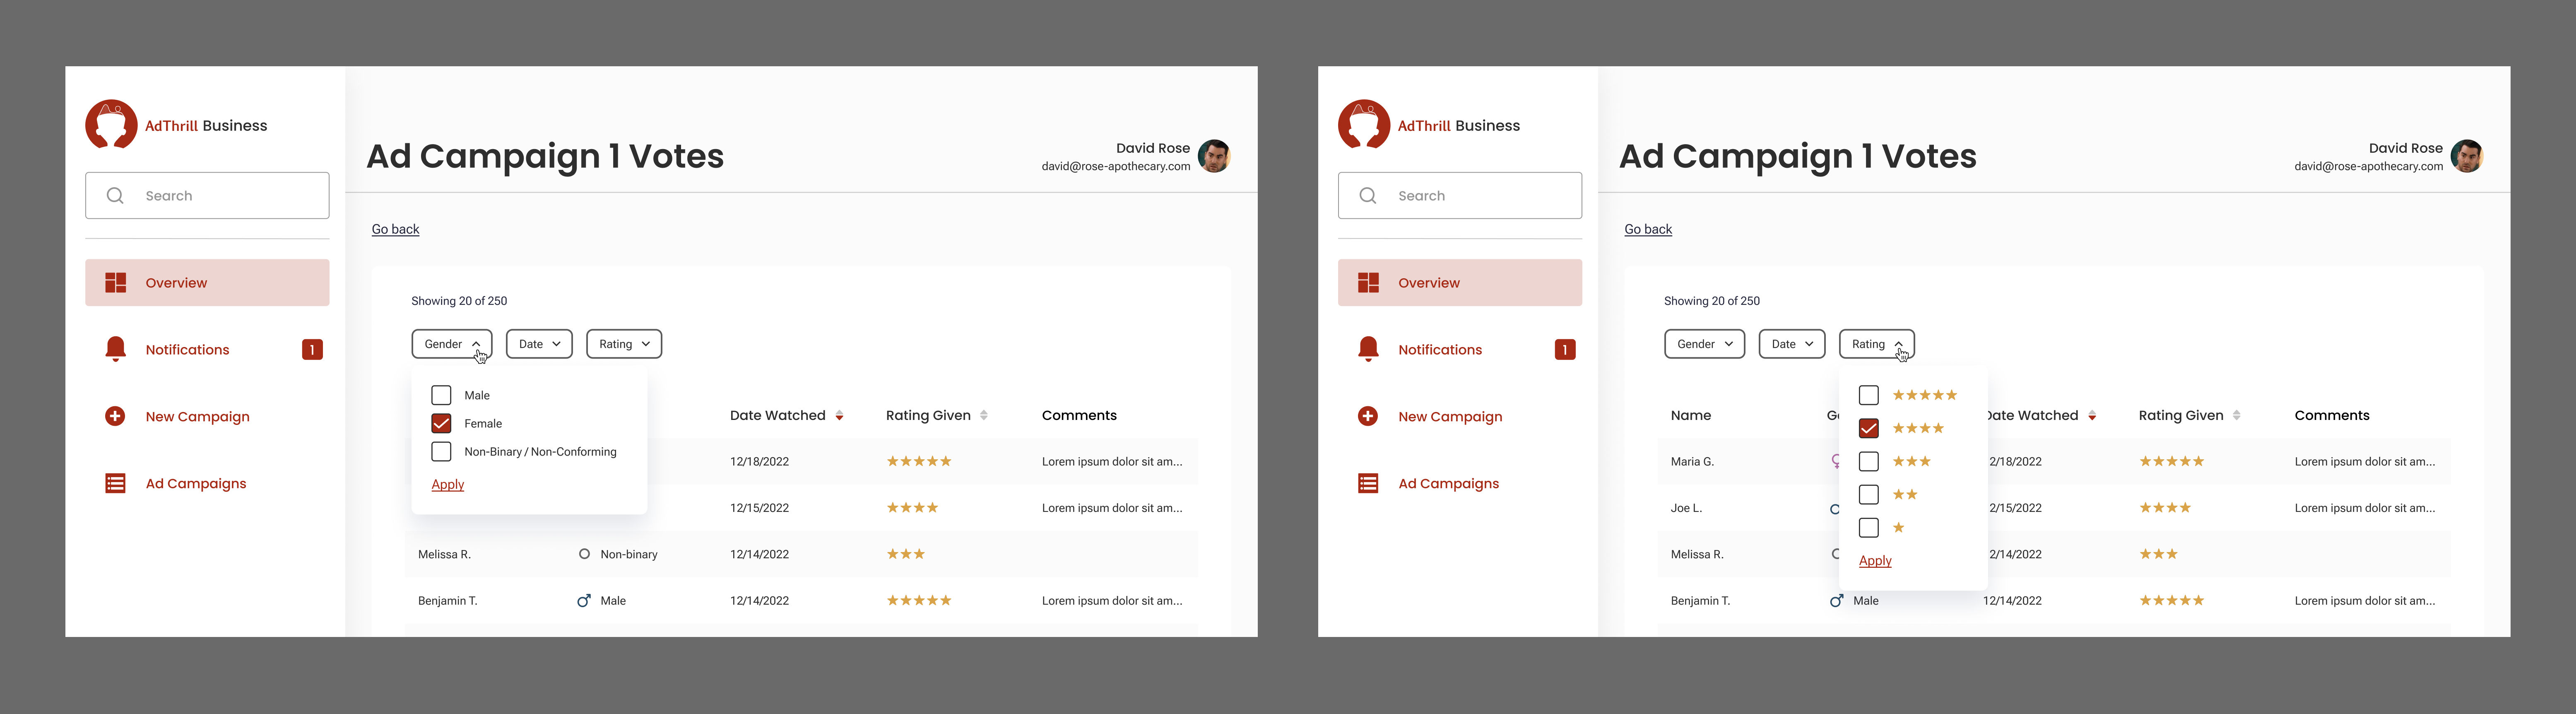The height and width of the screenshot is (714, 2576).
Task: Open David Rose's avatar in left screen
Action: tap(1214, 156)
